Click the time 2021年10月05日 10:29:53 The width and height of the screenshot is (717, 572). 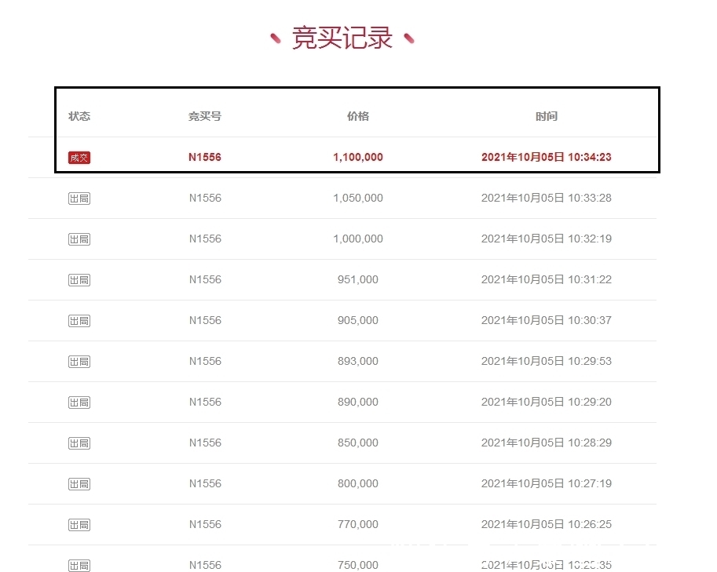[547, 361]
